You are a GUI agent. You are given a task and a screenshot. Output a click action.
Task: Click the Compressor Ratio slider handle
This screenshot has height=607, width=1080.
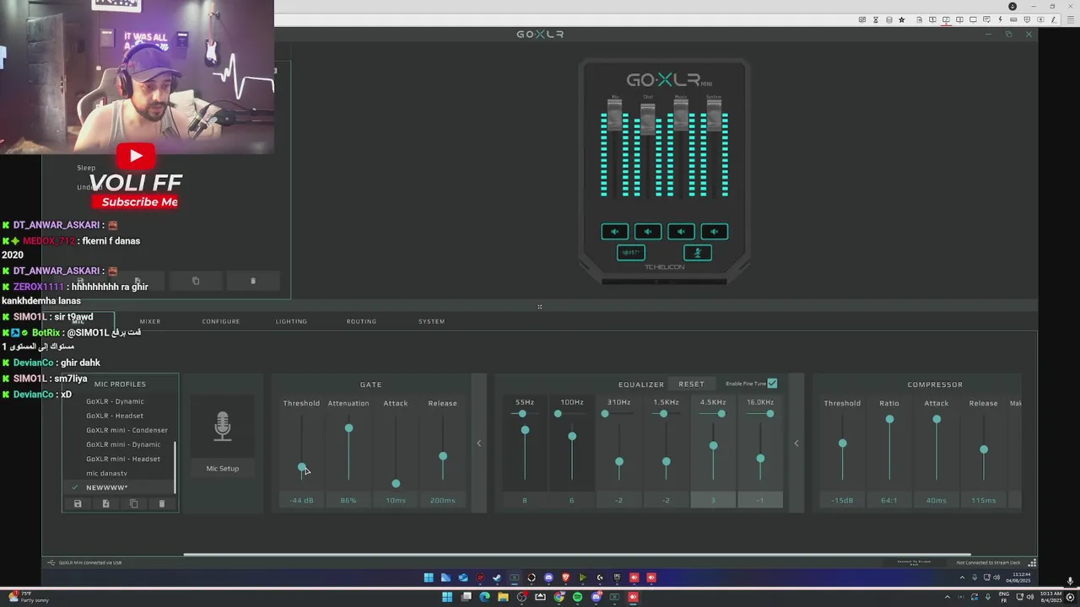(889, 419)
